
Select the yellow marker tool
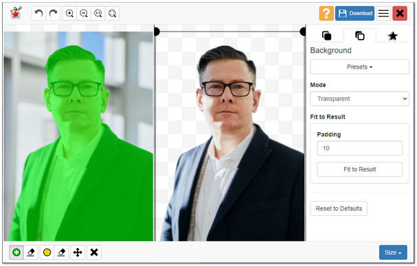tap(47, 252)
